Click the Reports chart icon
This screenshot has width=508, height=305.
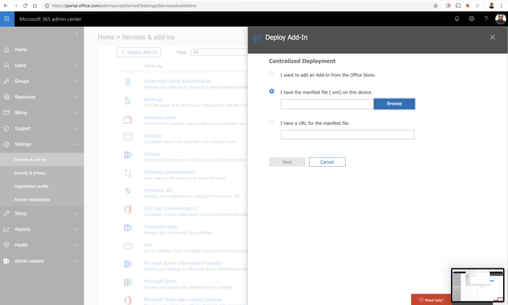click(7, 229)
